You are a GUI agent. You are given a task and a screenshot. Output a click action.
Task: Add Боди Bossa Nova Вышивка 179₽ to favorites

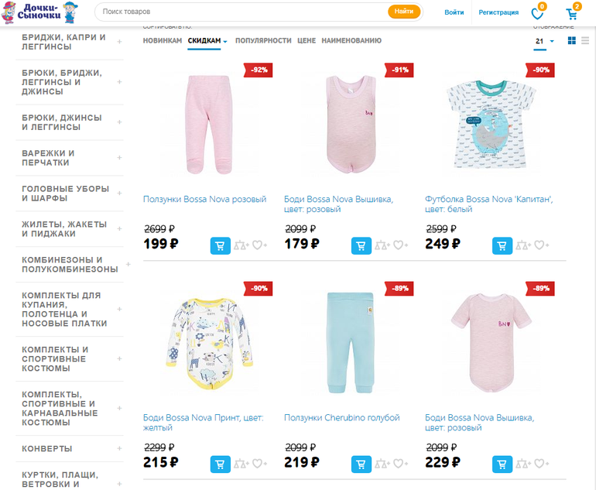click(x=400, y=245)
